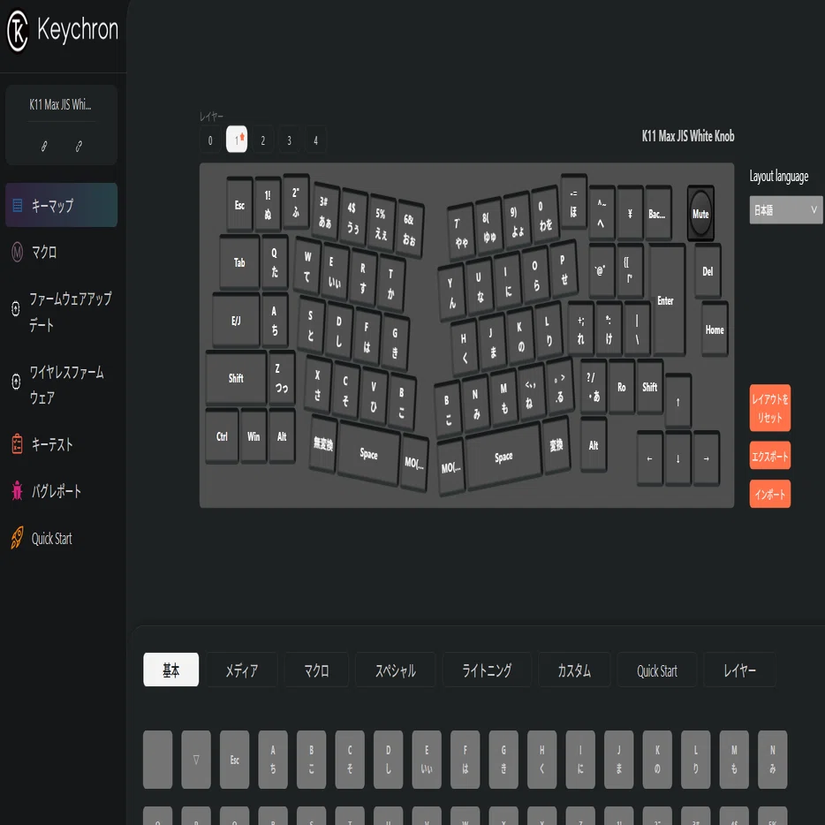
Task: Switch to the レイヤー keycode tab
Action: [740, 670]
